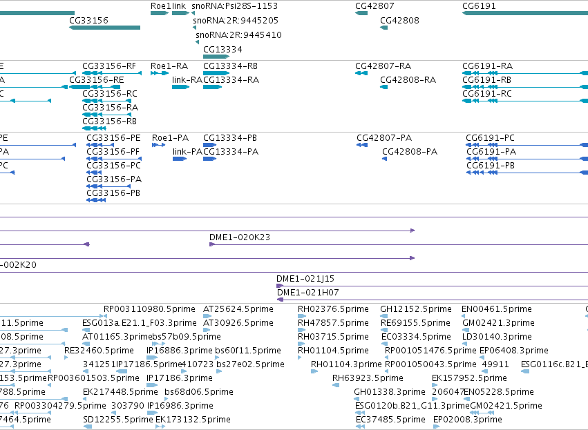Click the link-PA protein label
Image resolution: width=588 pixels, height=430 pixels.
[x=187, y=152]
